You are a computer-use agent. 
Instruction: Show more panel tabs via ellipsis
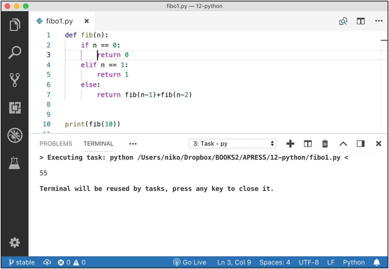pyautogui.click(x=133, y=144)
